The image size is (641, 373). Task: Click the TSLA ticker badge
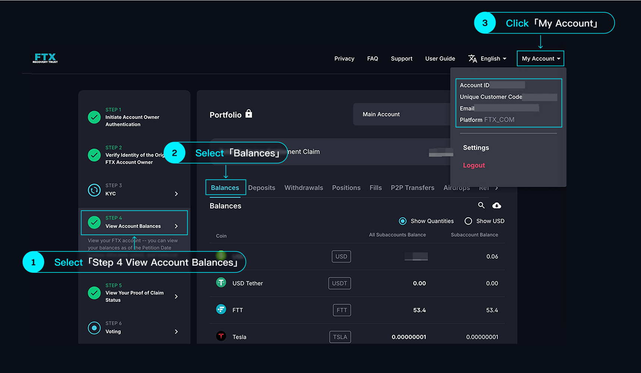click(340, 337)
